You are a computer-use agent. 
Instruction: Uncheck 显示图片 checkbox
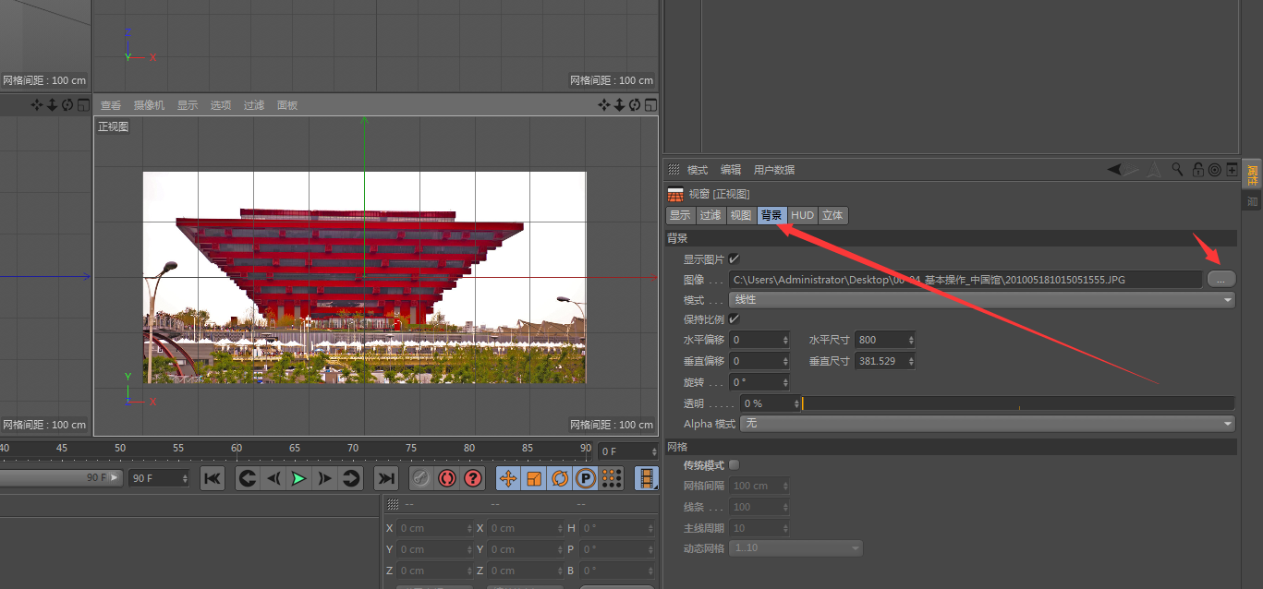pos(734,259)
